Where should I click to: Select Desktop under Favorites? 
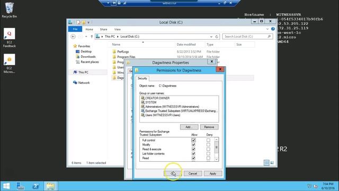86,51
